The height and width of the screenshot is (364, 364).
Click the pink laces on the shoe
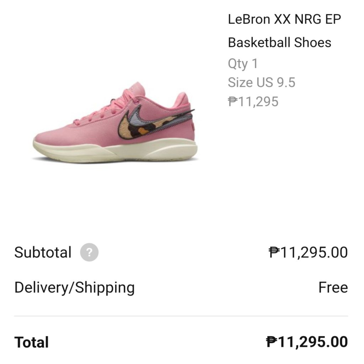(x=103, y=109)
